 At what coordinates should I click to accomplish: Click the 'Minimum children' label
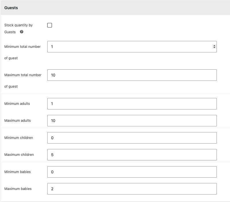19,138
